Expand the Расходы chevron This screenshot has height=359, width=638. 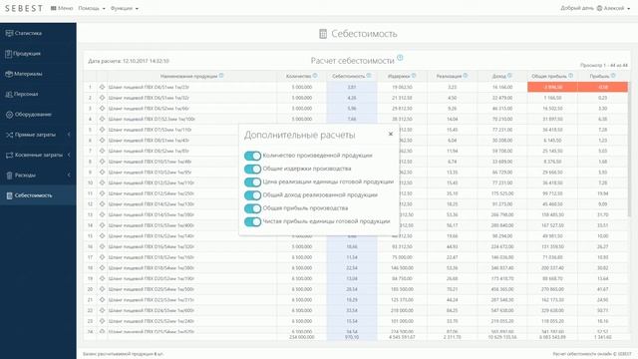coord(69,176)
